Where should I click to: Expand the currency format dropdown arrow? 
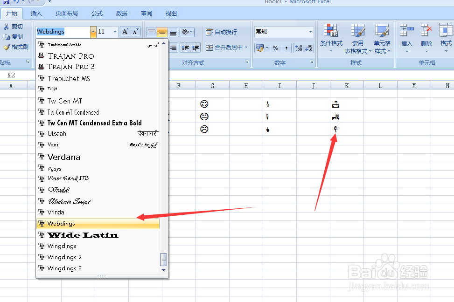(267, 48)
